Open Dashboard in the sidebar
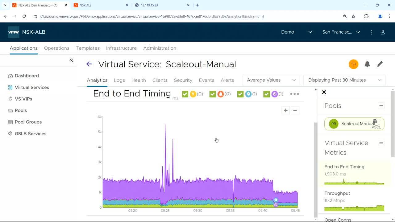Viewport: 395px width, 222px height. point(23,76)
